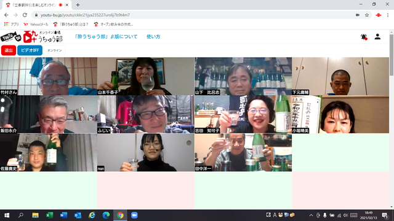Image resolution: width=394 pixels, height=221 pixels.
Task: Open the volume speaker tray icon
Action: [x=345, y=215]
